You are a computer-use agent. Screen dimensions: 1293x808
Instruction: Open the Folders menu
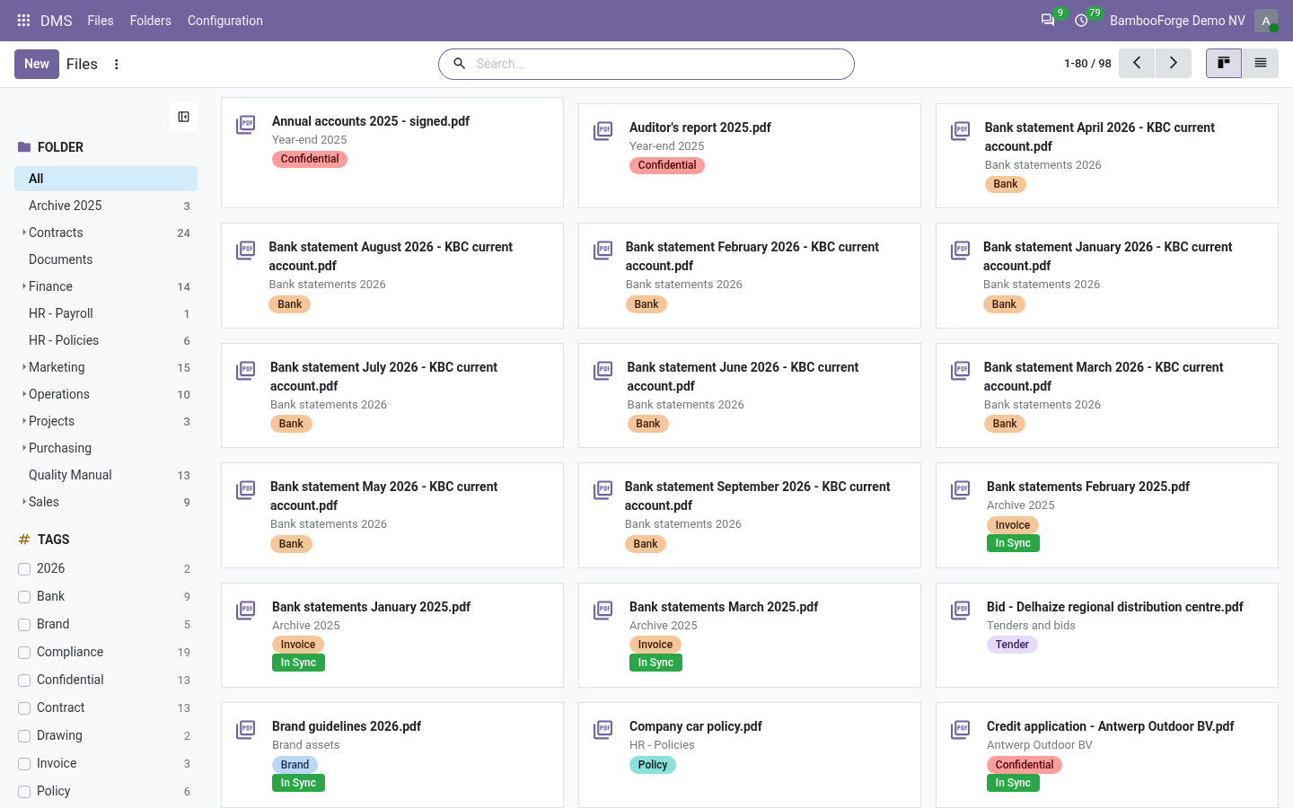coord(150,21)
